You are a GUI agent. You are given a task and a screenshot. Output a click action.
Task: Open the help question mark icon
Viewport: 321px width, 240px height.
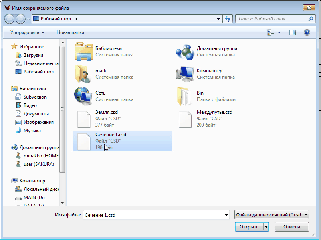click(307, 32)
